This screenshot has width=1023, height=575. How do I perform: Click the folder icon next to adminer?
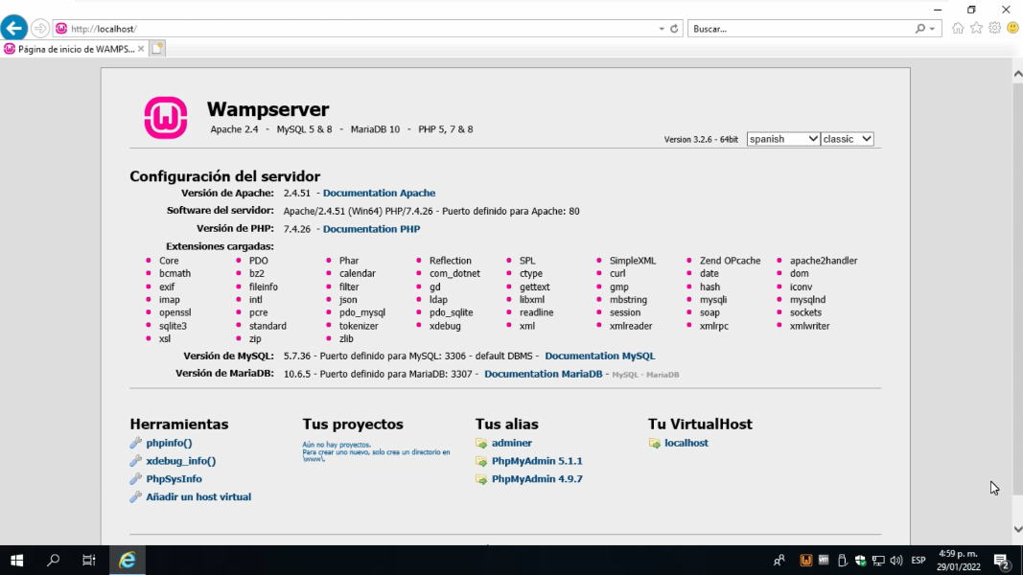(481, 444)
